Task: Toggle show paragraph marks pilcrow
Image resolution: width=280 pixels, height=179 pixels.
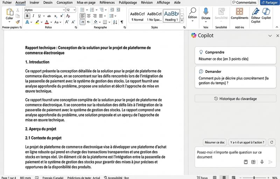Action: [122, 22]
